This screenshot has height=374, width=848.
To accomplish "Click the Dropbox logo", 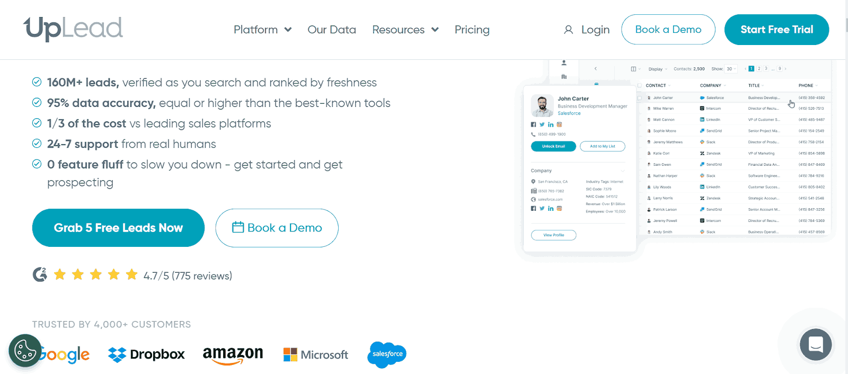I will click(x=146, y=354).
